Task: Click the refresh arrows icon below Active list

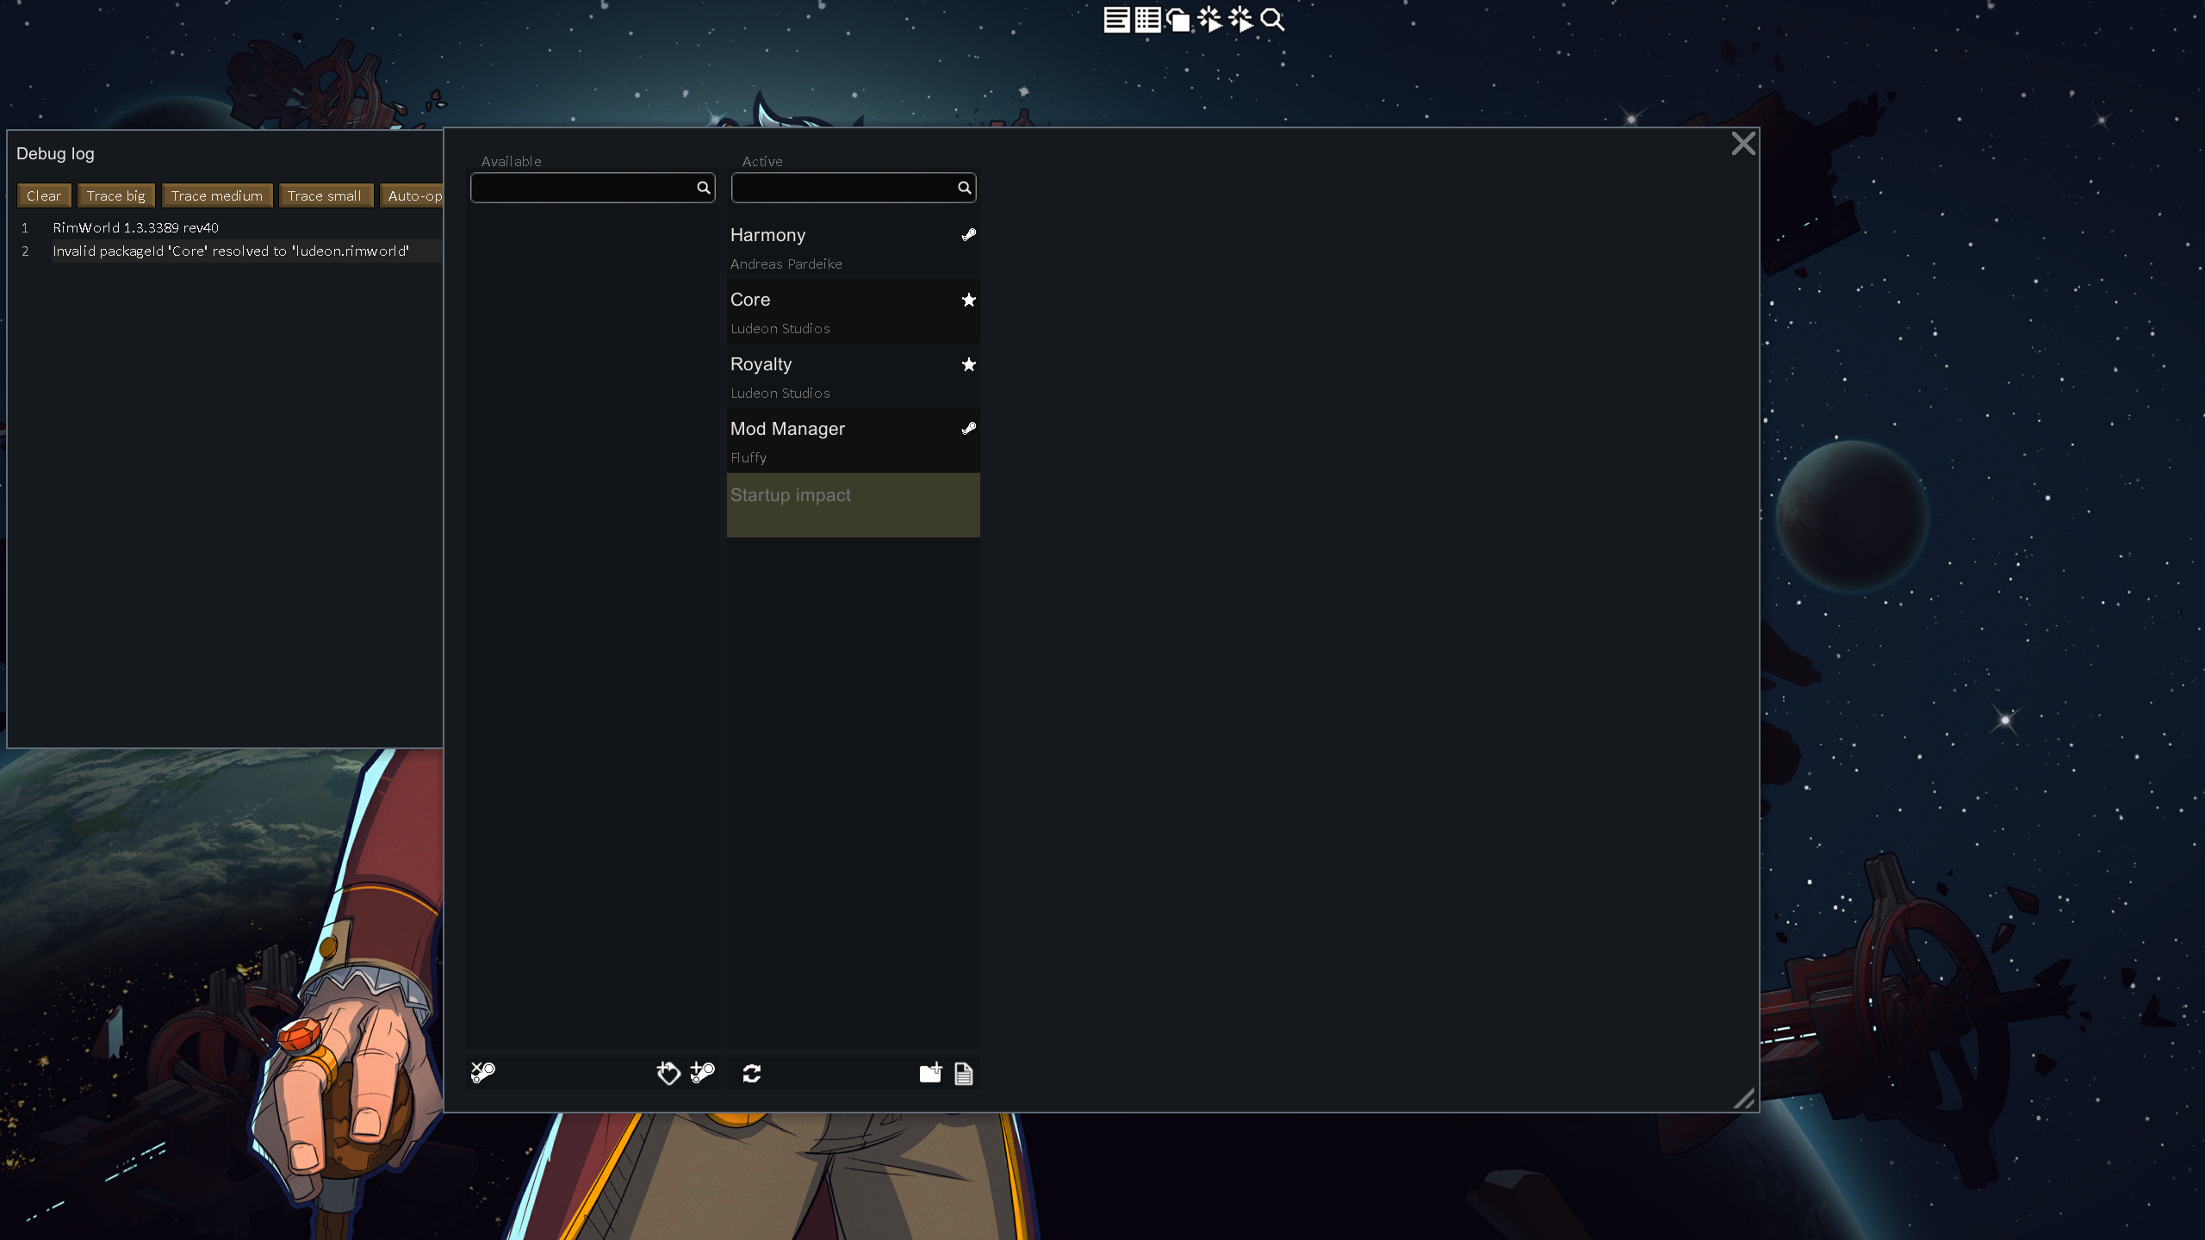Action: [752, 1073]
